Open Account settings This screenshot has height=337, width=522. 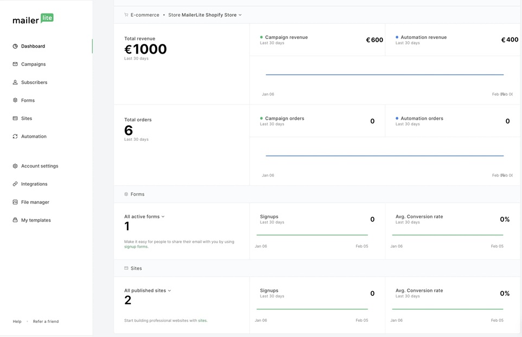point(40,166)
